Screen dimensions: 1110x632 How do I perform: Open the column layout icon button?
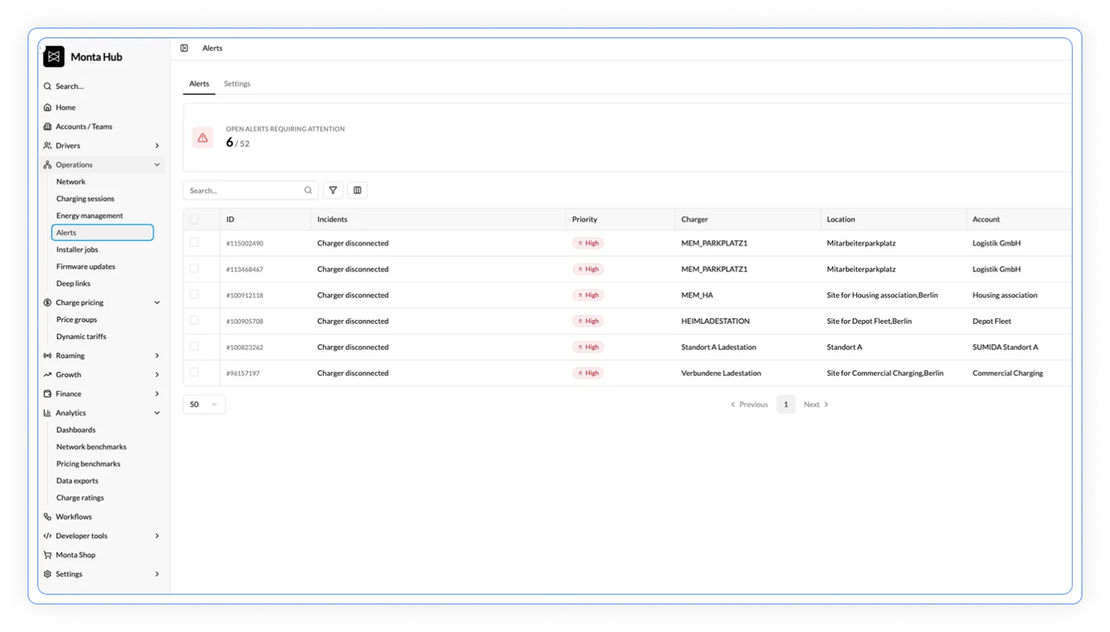tap(357, 190)
